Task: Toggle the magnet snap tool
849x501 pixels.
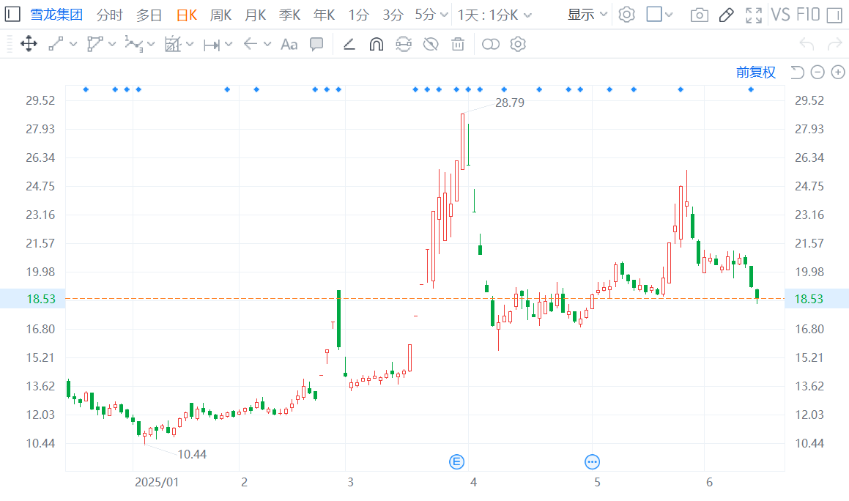Action: (377, 45)
